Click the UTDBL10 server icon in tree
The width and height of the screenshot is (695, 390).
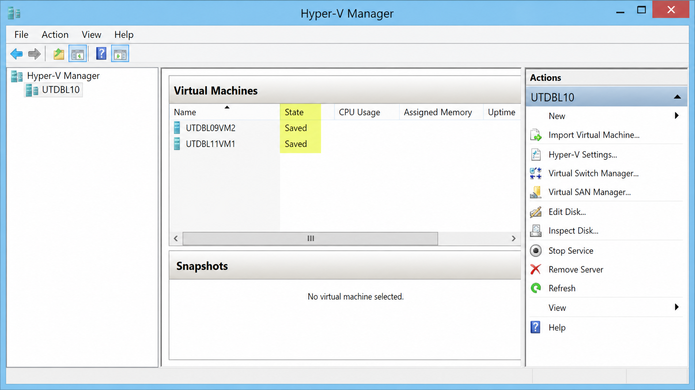click(32, 90)
